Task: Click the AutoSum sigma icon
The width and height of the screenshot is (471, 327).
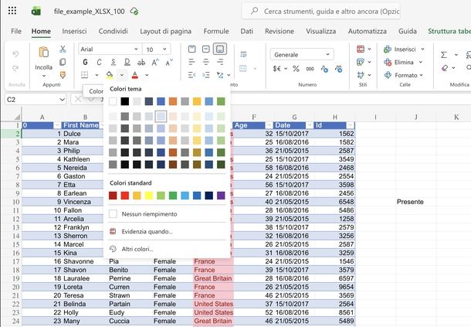Action: [444, 55]
